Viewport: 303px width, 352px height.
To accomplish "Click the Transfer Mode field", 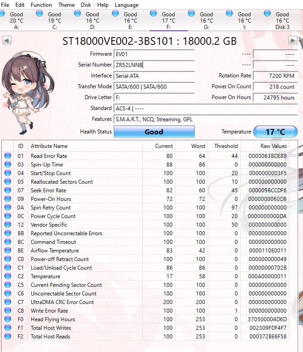I will coord(154,87).
